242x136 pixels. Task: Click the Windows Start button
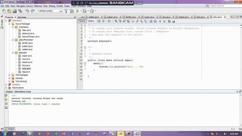[4, 133]
